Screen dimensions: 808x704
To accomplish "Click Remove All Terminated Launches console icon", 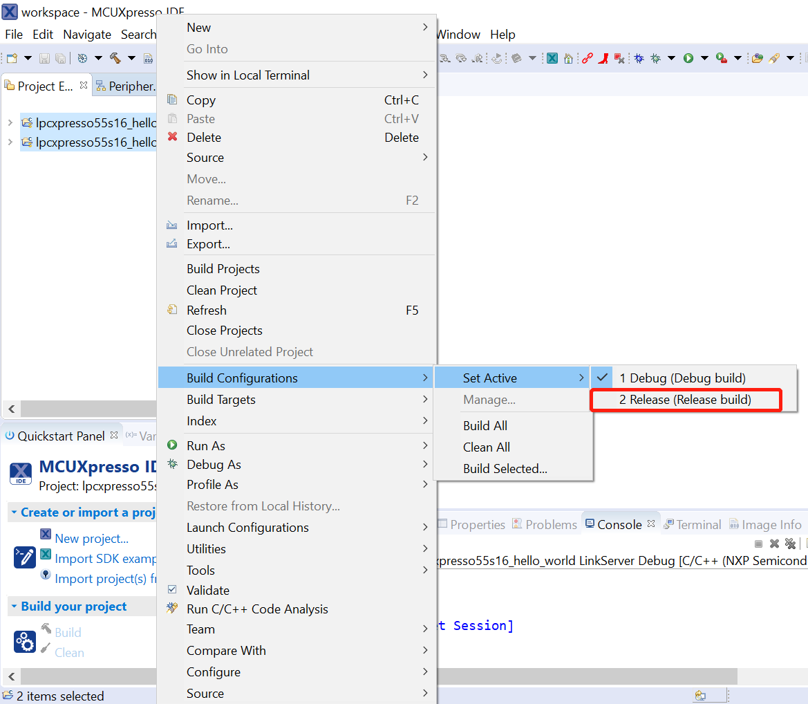I will [790, 544].
